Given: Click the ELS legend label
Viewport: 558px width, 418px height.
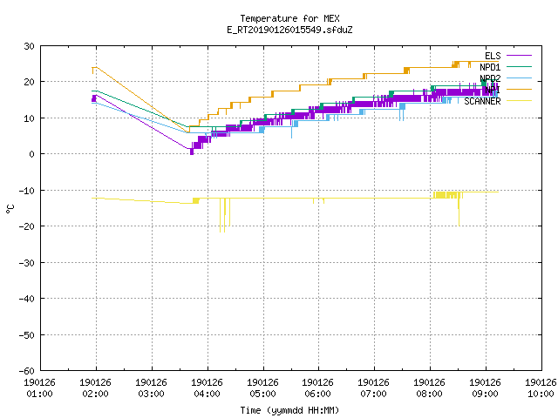Looking at the screenshot, I should coord(493,56).
